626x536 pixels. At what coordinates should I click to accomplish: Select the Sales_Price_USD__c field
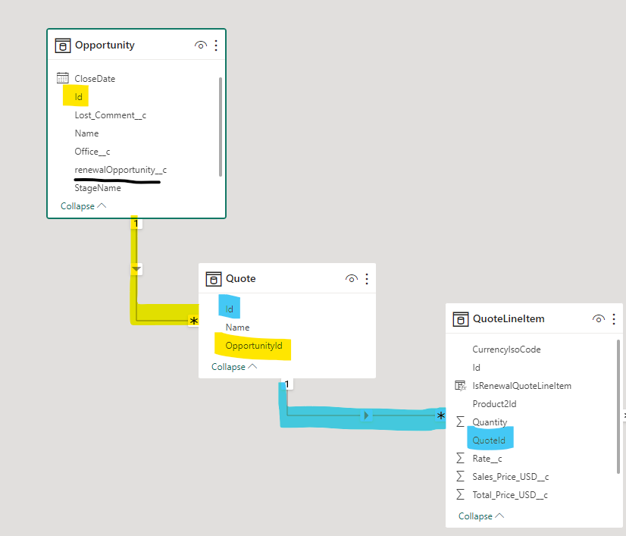pos(511,477)
